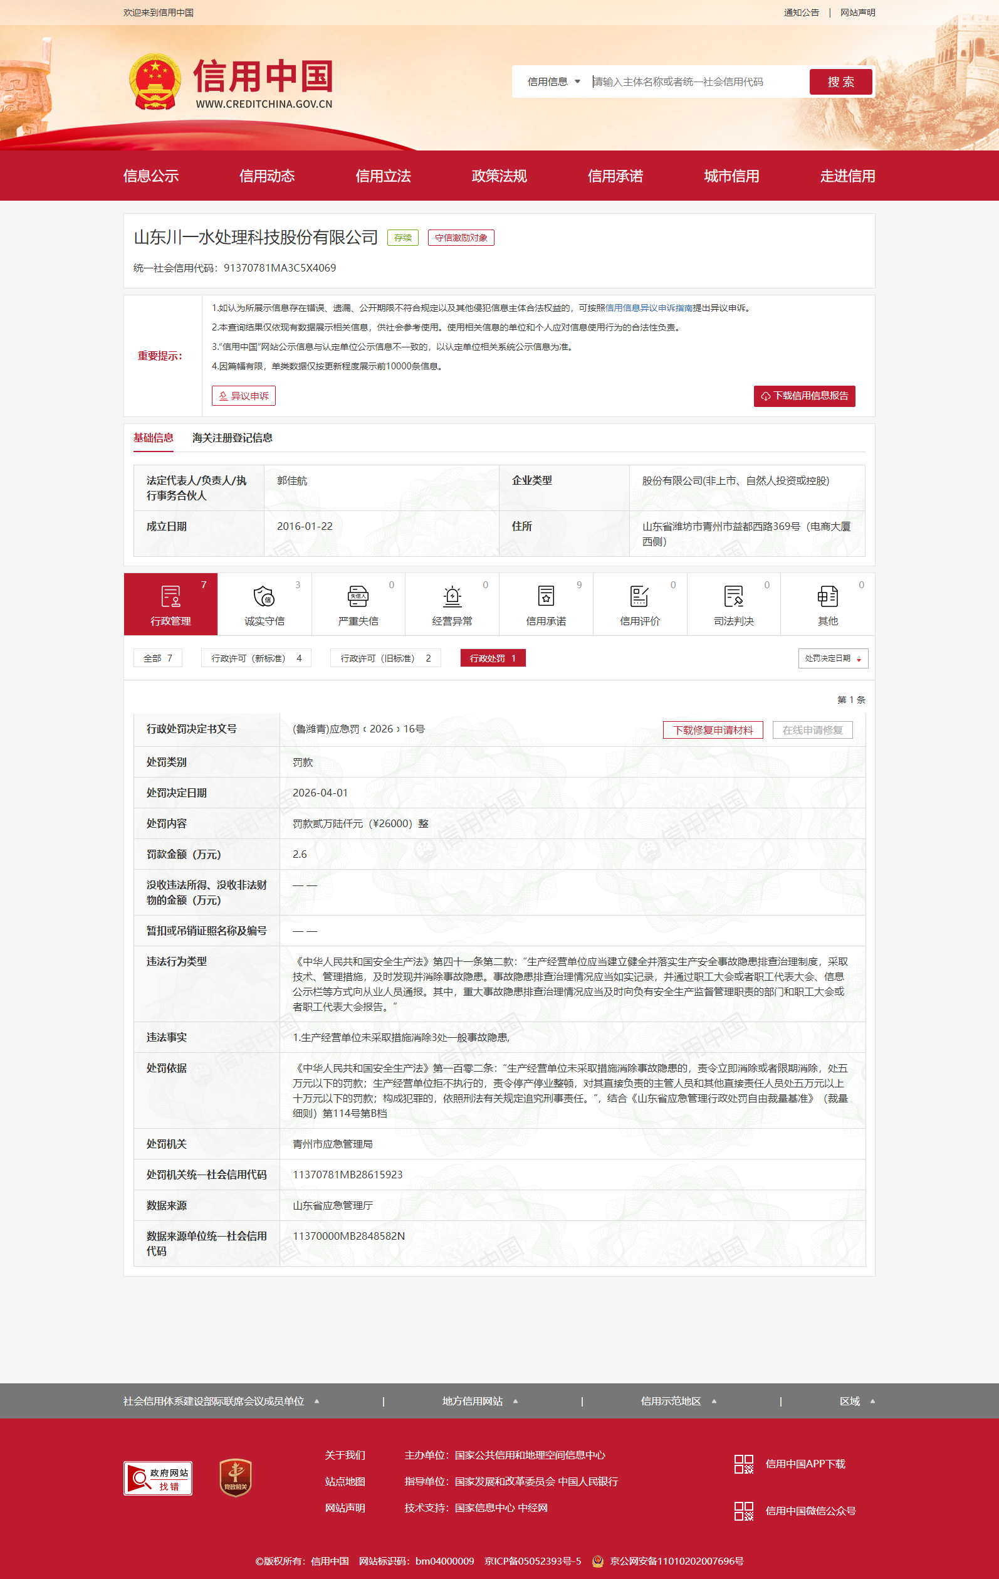The height and width of the screenshot is (1579, 999).
Task: Filter by 行政许可（新标准） records
Action: coord(256,658)
